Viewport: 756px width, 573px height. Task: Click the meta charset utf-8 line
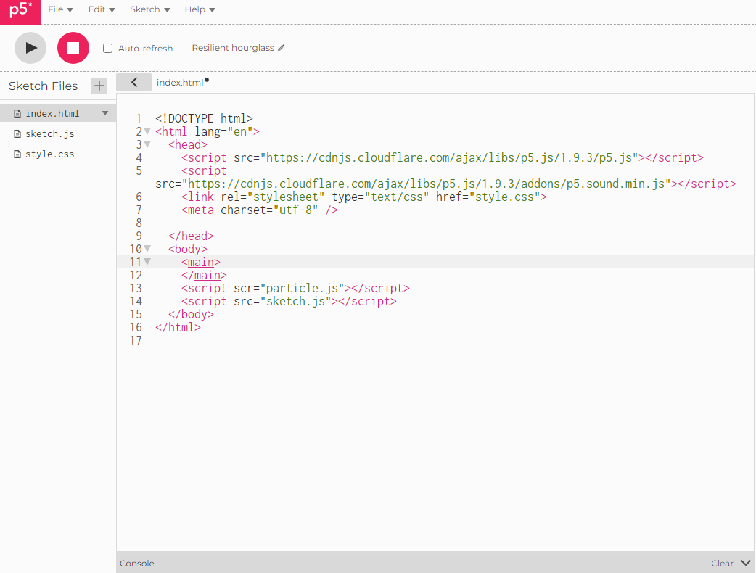(260, 210)
